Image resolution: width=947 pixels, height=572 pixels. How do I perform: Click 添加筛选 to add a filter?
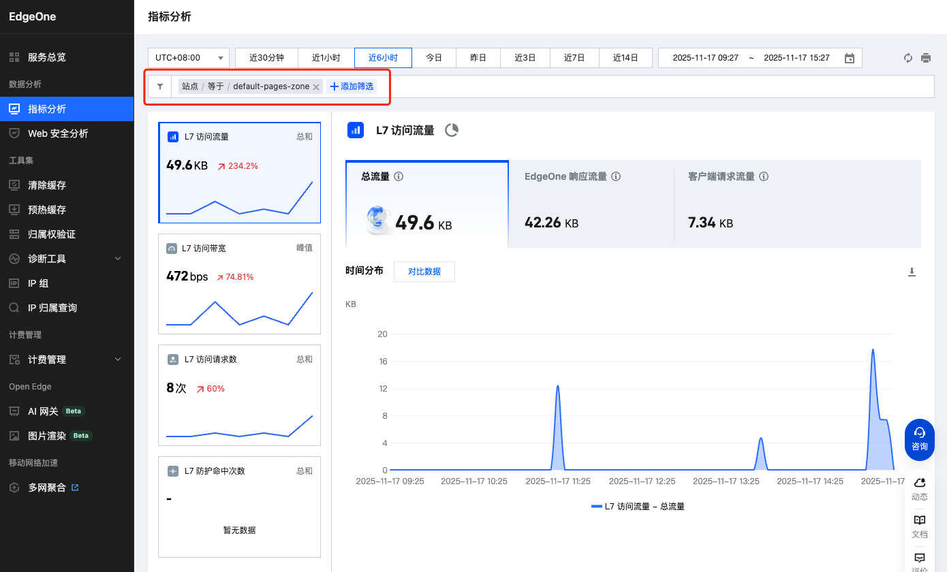point(352,86)
